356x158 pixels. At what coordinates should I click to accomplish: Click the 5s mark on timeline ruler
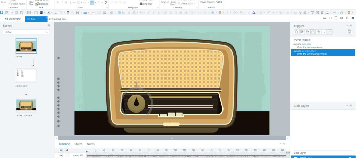[131, 150]
